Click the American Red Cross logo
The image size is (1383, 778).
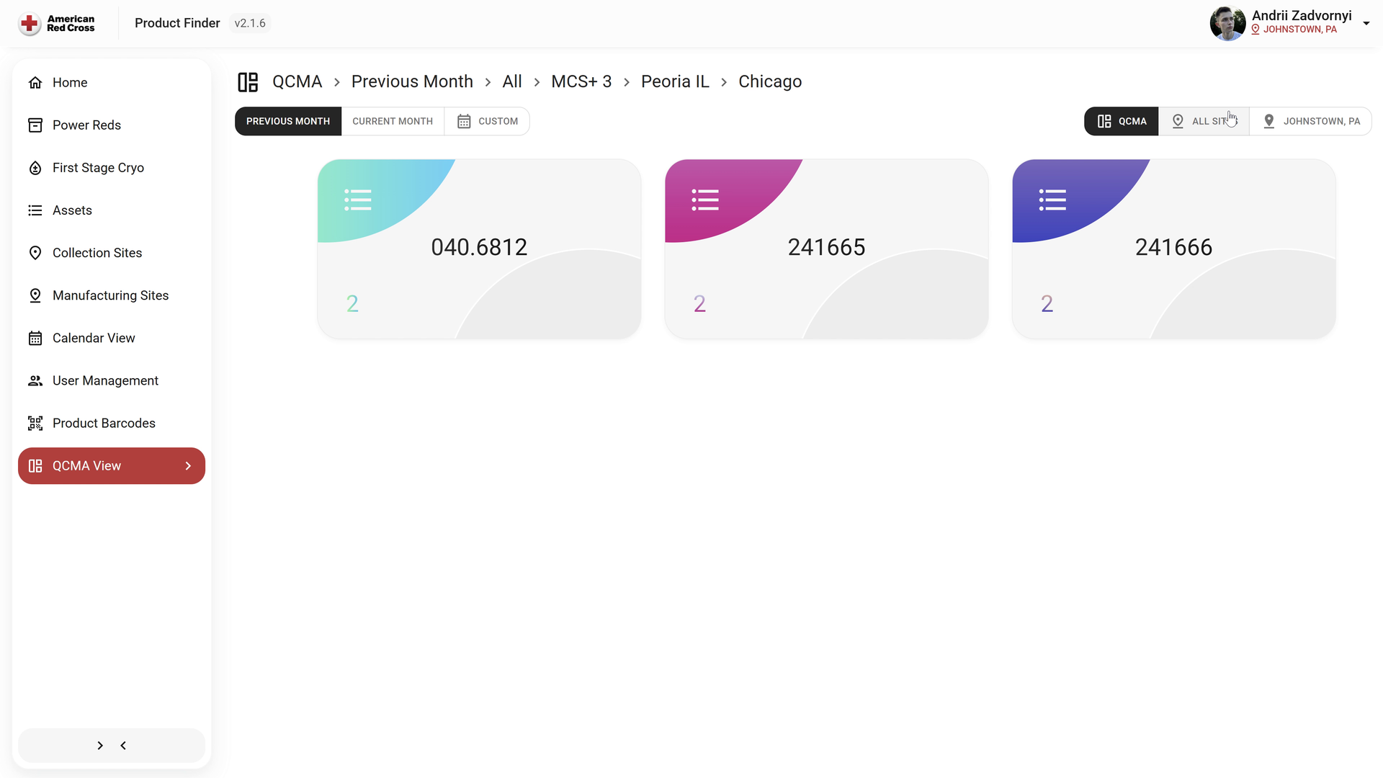click(x=57, y=23)
